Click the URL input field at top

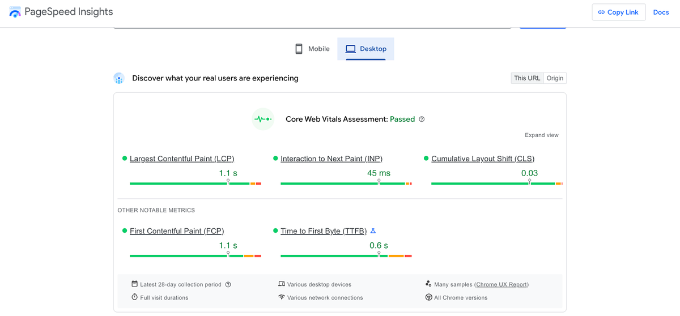(x=312, y=25)
